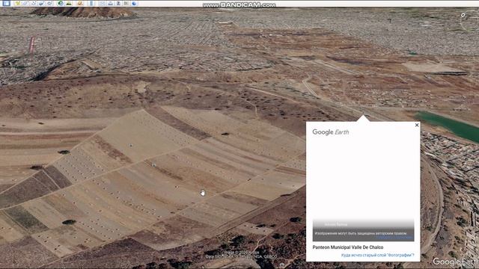Click the blue globe Earth icon
479x269 pixels.
(x=134, y=3)
